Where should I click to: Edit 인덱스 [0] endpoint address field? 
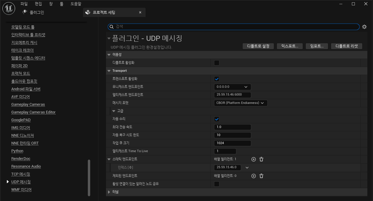pyautogui.click(x=227, y=167)
